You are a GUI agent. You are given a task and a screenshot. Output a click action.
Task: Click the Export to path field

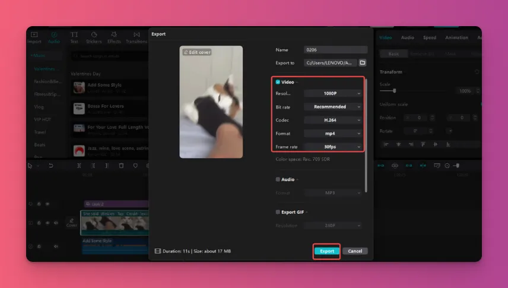click(331, 63)
